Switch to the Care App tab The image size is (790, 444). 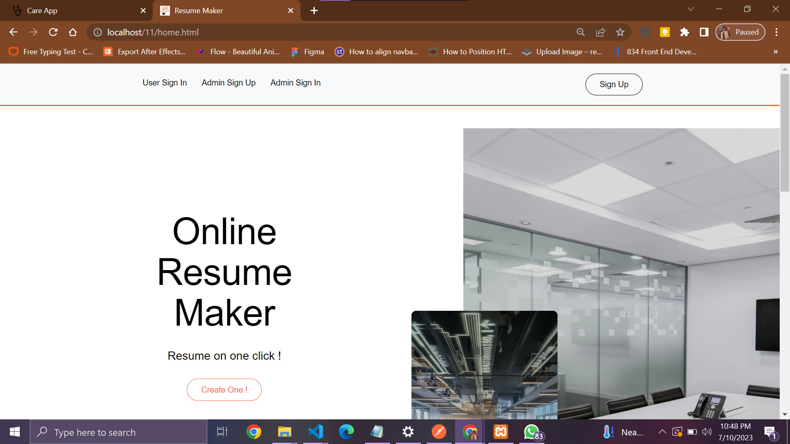(x=42, y=11)
